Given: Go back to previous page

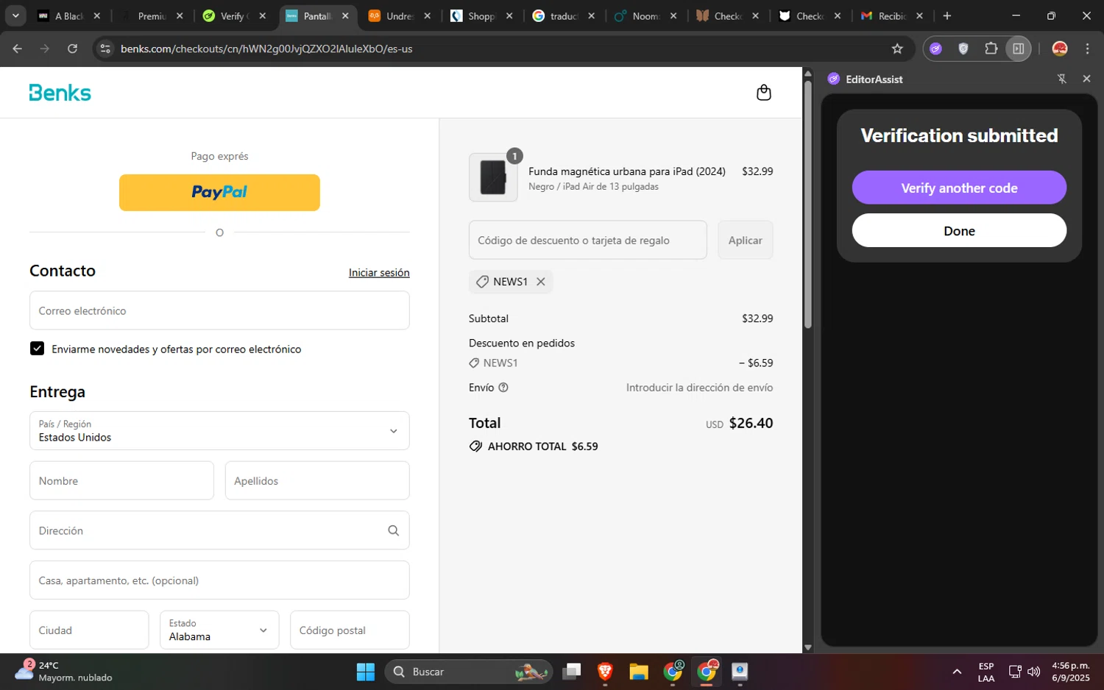Looking at the screenshot, I should tap(18, 49).
